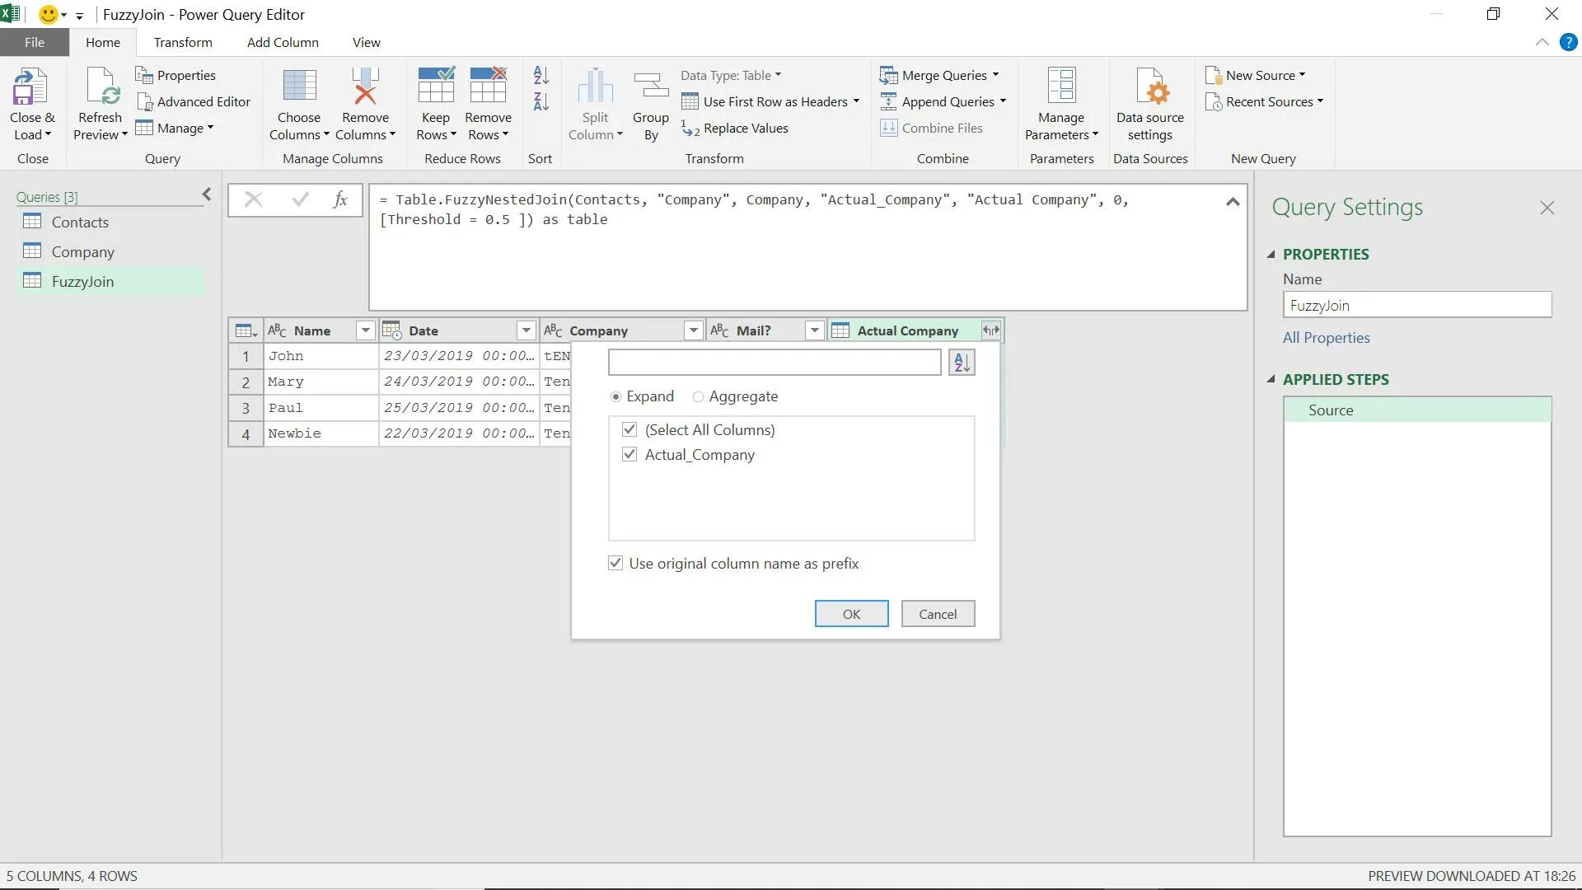
Task: Open the Power Query help icon
Action: click(x=1569, y=42)
